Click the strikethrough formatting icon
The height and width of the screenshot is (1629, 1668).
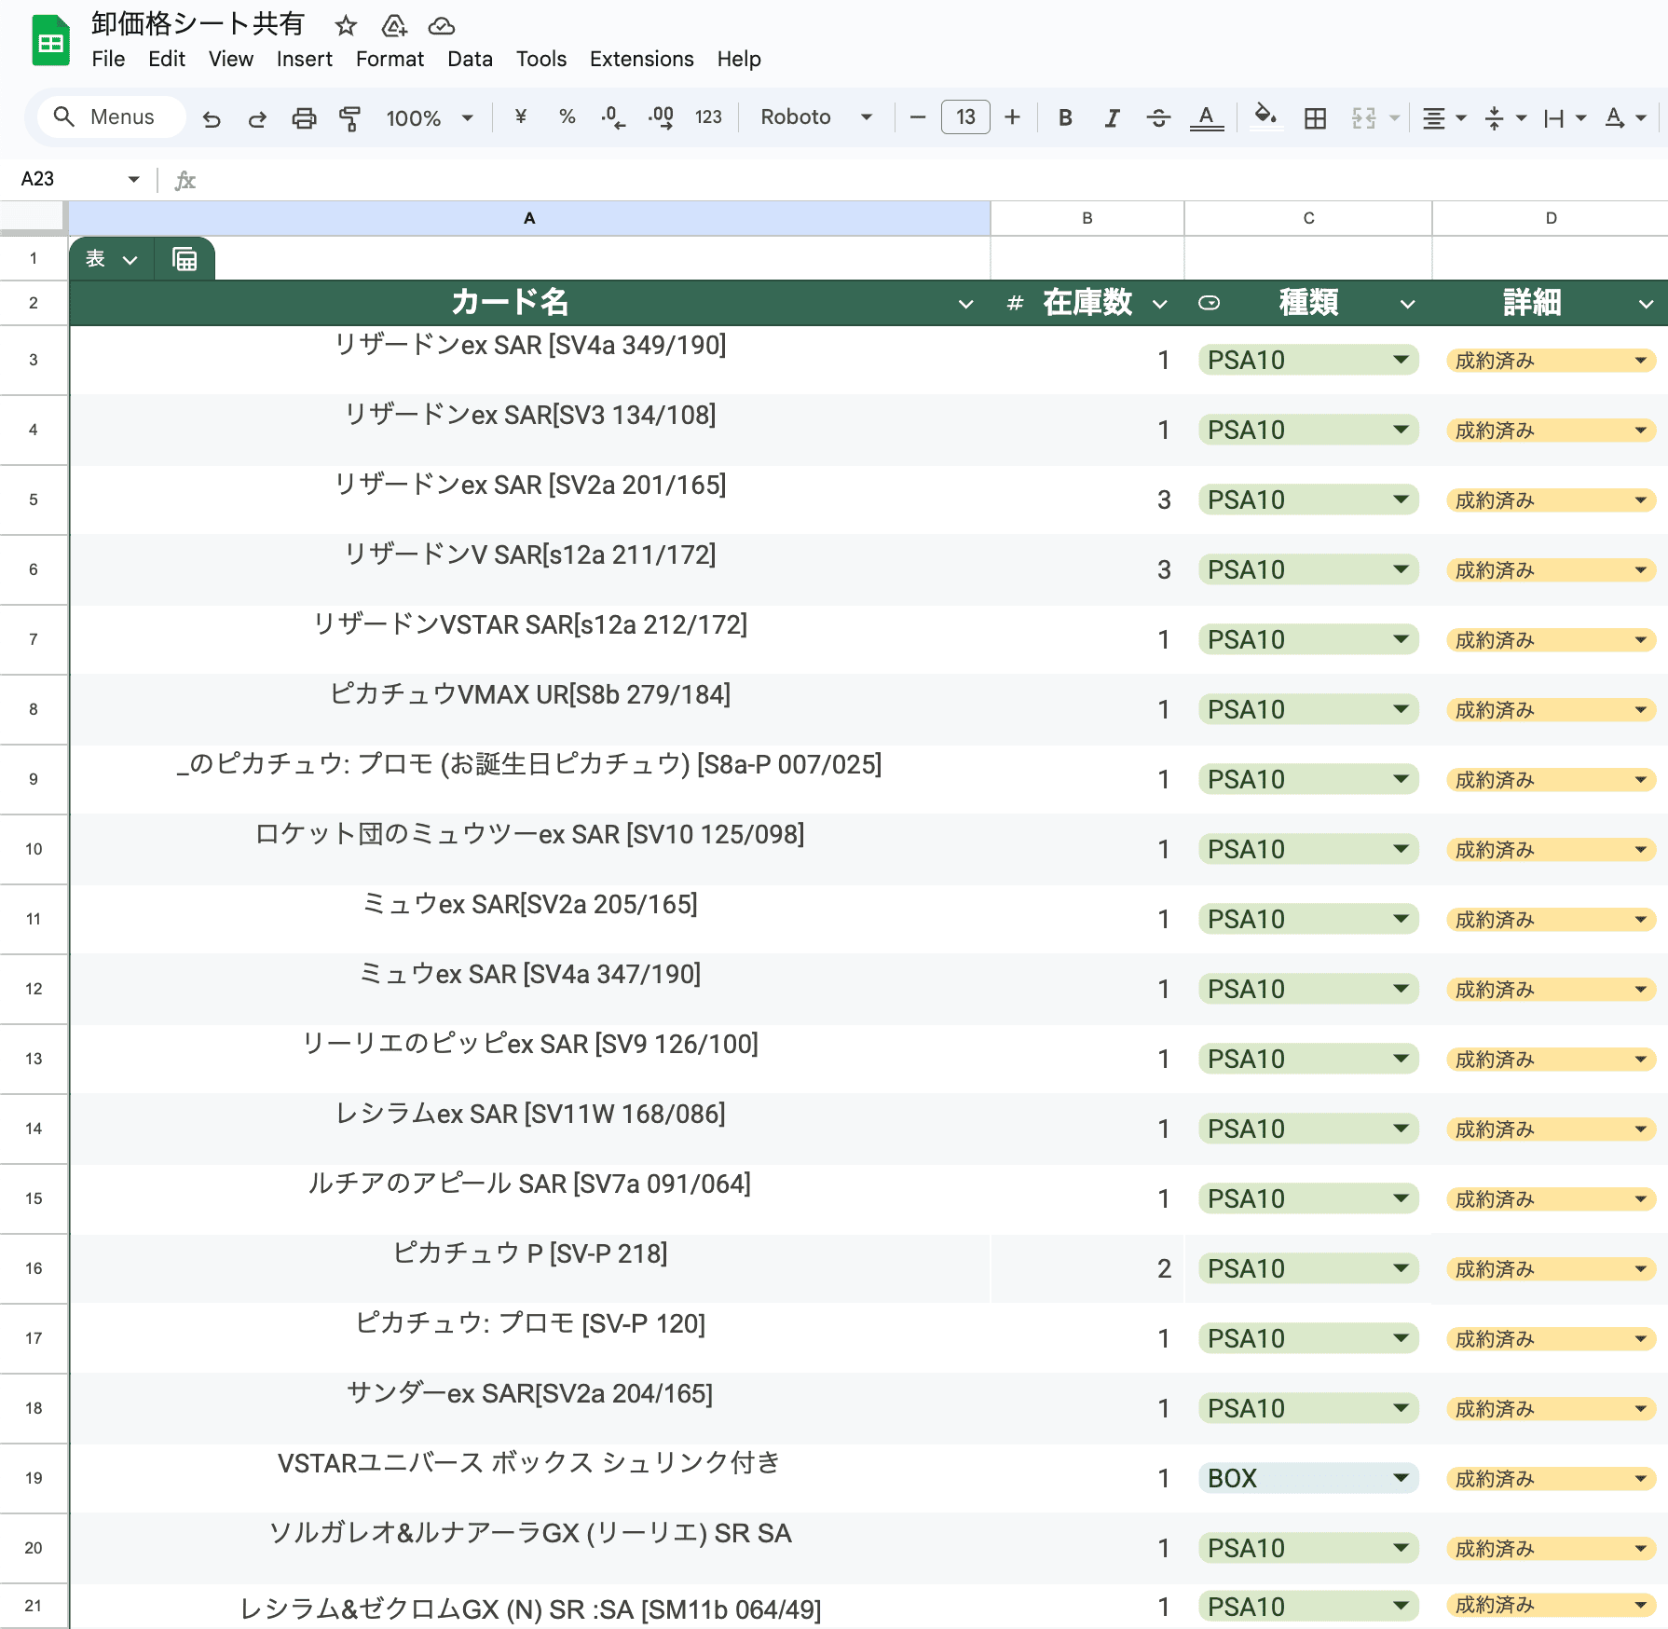[1158, 118]
